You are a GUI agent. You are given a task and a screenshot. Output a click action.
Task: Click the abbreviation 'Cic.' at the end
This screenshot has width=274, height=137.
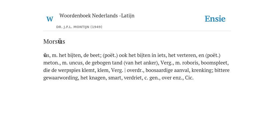[x=189, y=78]
